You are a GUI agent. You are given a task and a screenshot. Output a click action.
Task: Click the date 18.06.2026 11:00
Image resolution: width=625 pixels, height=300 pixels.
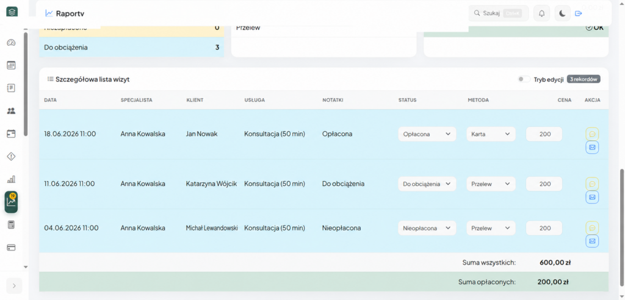point(70,134)
